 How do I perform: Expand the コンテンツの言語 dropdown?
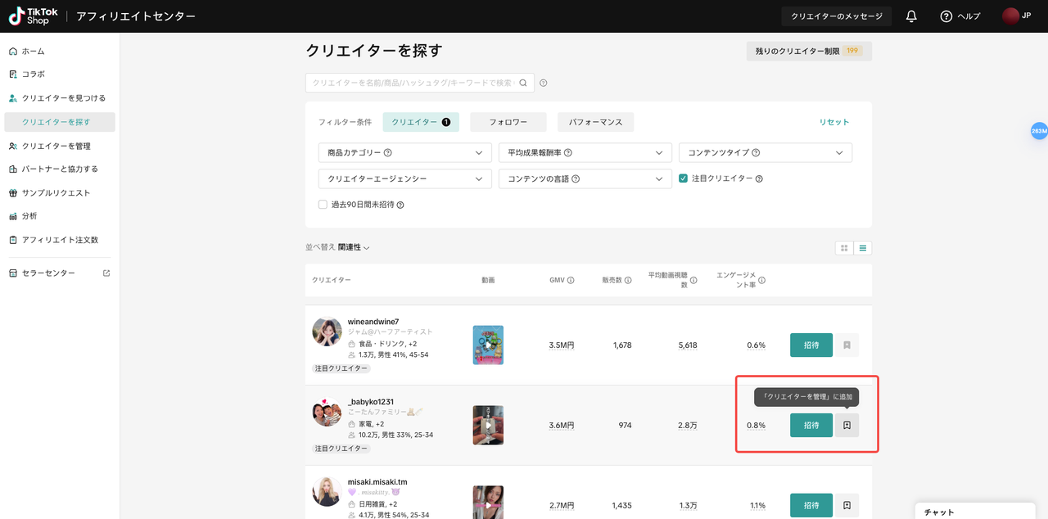(585, 178)
